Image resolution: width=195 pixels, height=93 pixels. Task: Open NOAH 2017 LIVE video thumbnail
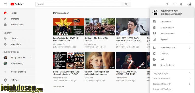(131, 27)
